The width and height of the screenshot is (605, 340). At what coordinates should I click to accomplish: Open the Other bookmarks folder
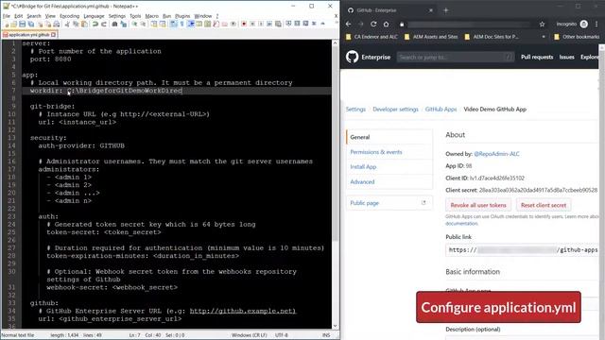coord(577,37)
